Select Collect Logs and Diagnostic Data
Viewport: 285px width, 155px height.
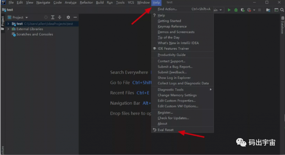pos(182,83)
